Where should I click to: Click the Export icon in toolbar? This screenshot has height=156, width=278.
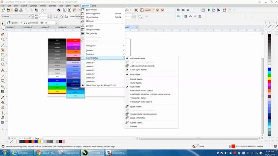click(69, 10)
